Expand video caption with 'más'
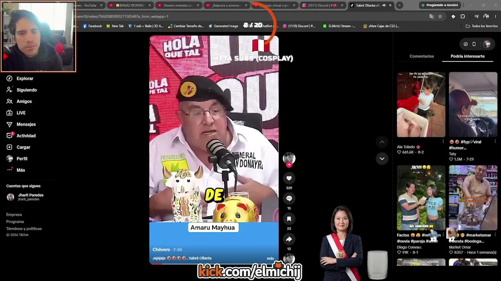This screenshot has width=501, height=281. (x=270, y=258)
